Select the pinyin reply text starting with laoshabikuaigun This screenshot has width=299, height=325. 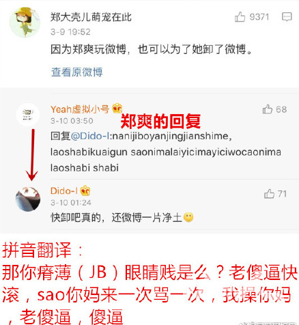coord(166,152)
